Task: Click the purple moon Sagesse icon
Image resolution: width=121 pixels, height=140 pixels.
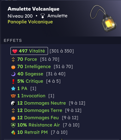Action: tap(13, 74)
